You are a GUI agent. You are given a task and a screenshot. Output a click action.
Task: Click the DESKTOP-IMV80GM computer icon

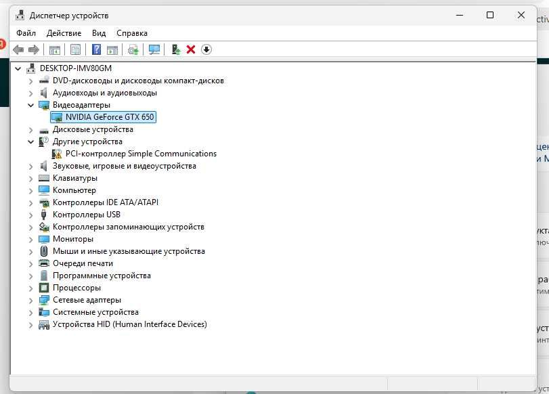(31, 68)
